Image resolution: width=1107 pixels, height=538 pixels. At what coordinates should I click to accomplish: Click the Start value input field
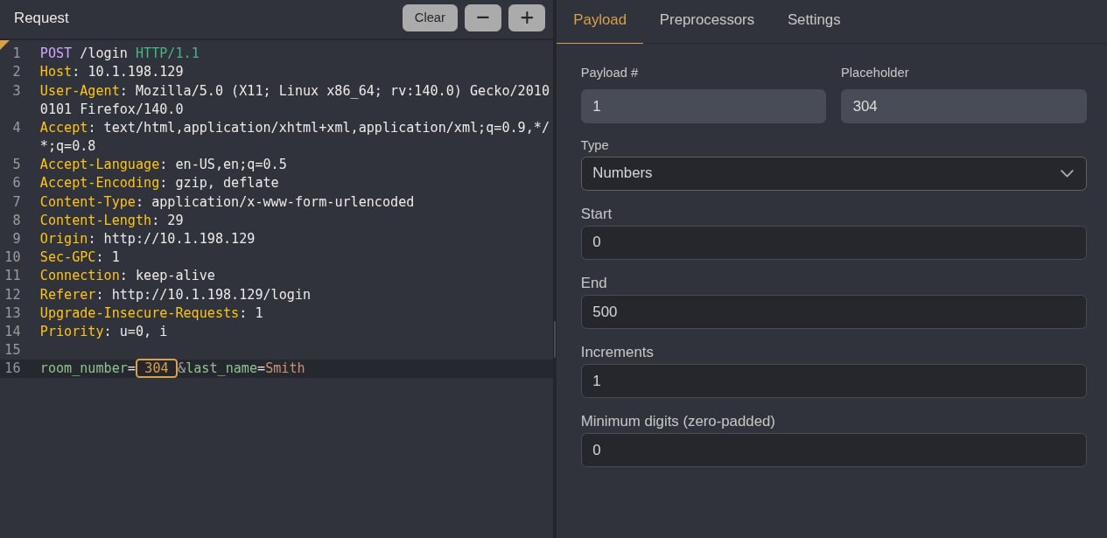click(x=833, y=242)
